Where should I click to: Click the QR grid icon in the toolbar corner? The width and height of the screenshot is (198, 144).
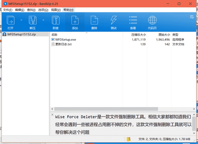click(192, 17)
